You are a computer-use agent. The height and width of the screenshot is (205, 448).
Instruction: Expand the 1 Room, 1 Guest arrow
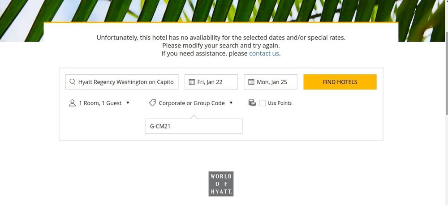coord(128,102)
